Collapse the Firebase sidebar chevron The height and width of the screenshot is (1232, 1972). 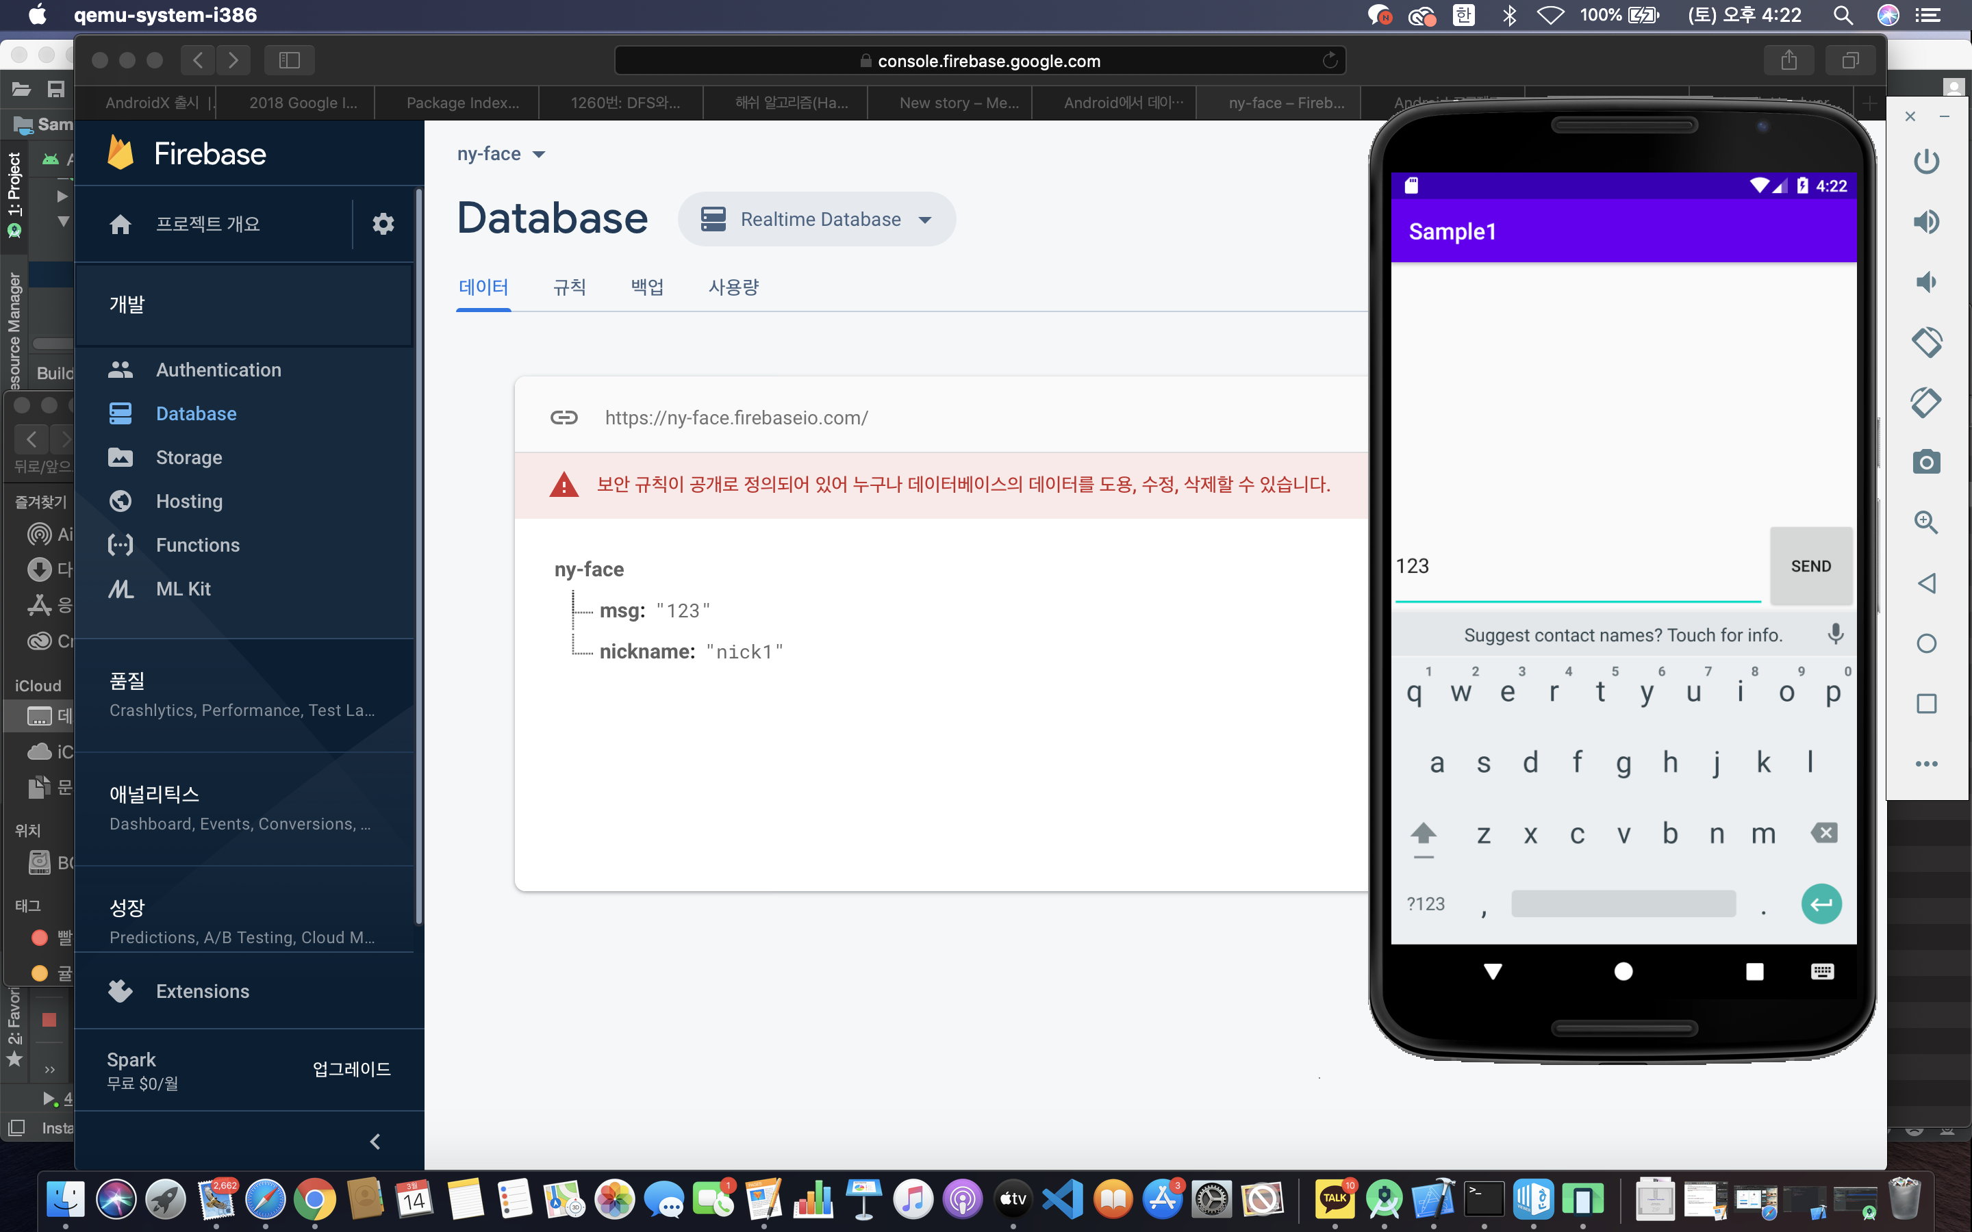coord(375,1141)
